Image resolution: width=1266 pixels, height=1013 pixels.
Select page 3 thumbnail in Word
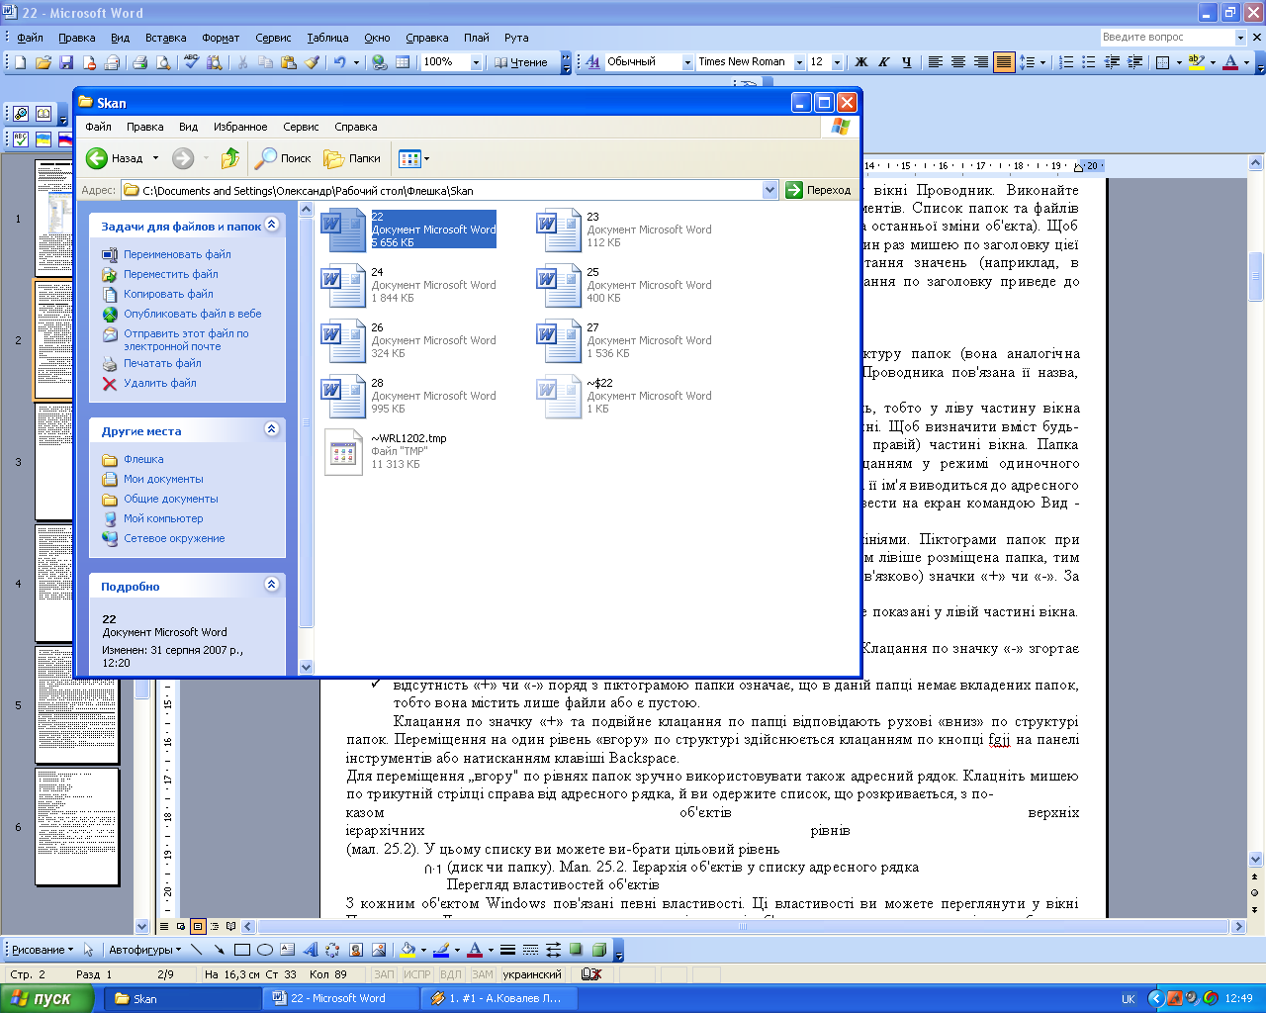pos(77,462)
